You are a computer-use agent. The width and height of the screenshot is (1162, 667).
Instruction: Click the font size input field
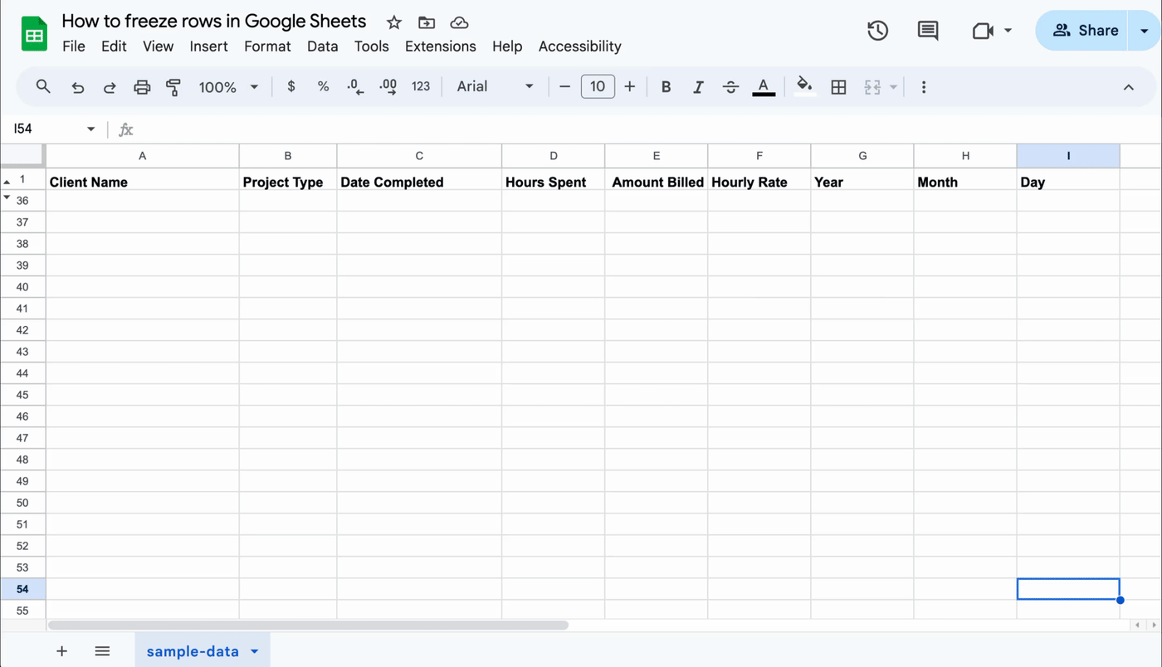tap(598, 86)
